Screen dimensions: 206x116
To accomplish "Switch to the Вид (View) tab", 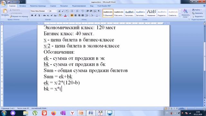I will coord(92,6).
